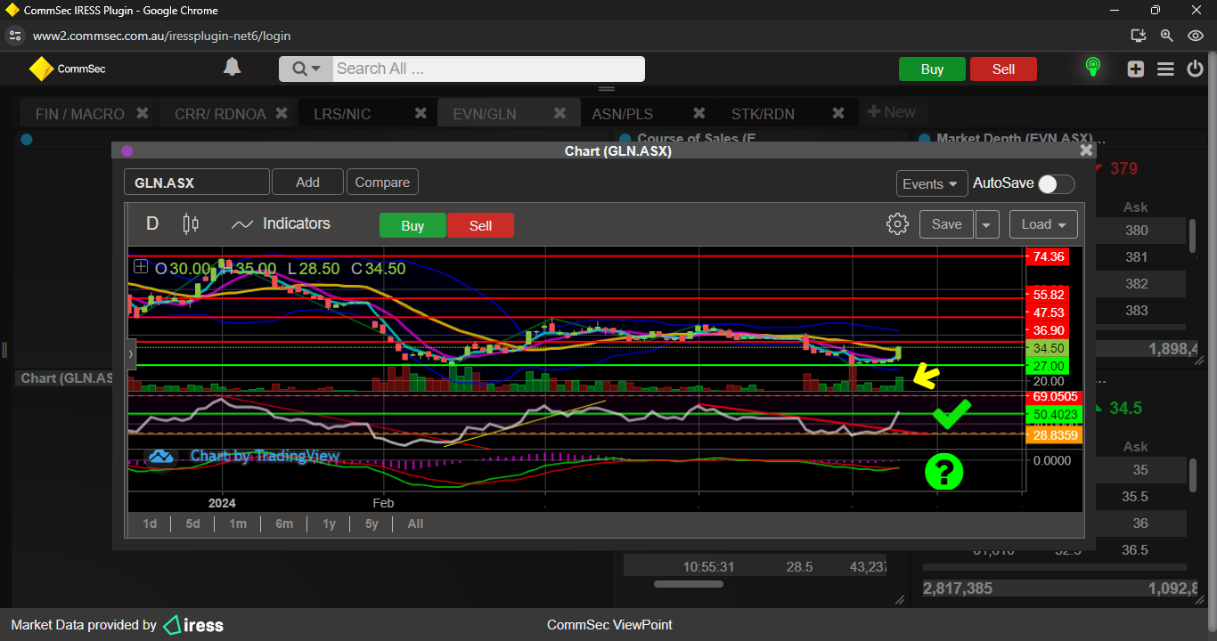The height and width of the screenshot is (641, 1217).
Task: Toggle the AutoSave switch
Action: (x=1056, y=183)
